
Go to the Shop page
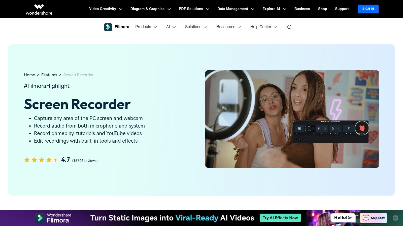[322, 9]
